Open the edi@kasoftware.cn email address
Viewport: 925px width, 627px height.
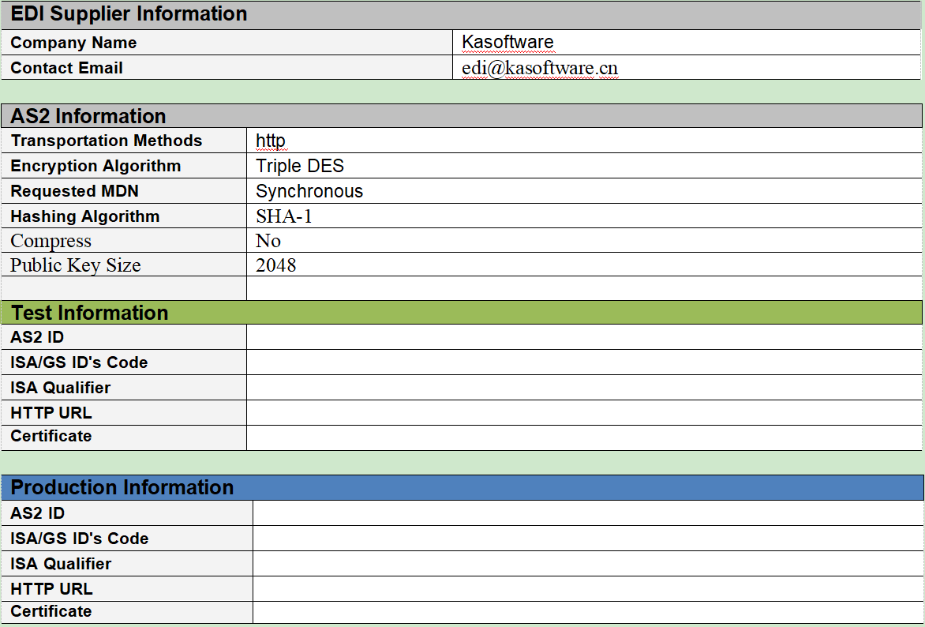click(540, 69)
